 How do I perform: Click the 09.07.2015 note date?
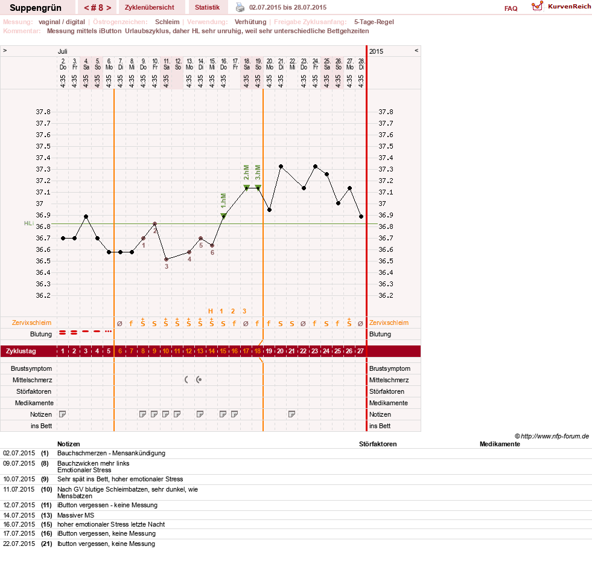coord(19,463)
